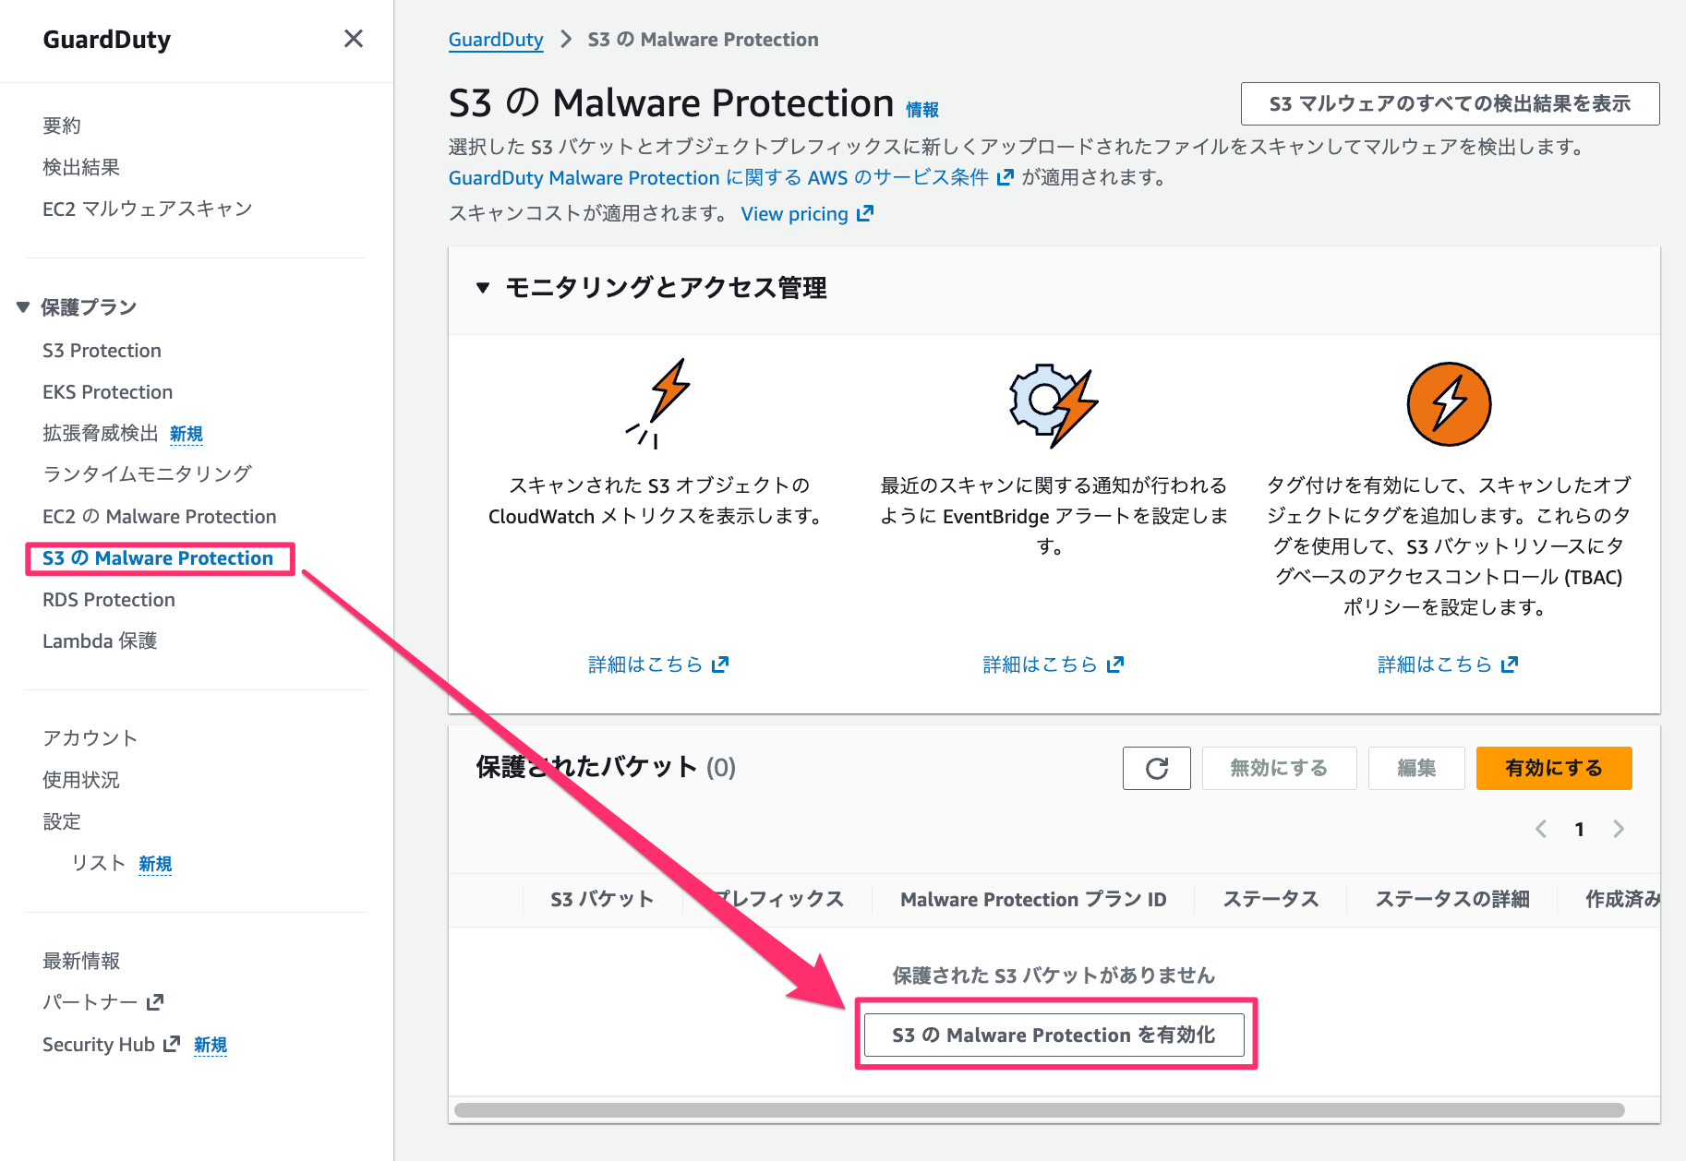This screenshot has height=1161, width=1686.
Task: Collapse the モニタリングとアクセス管理 section
Action: pos(483,288)
